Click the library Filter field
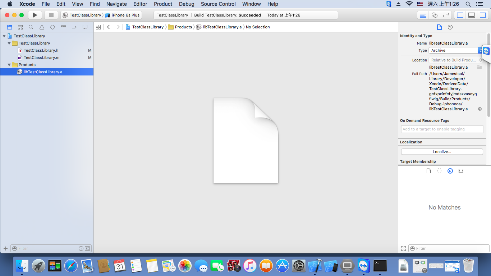This screenshot has height=276, width=491. point(449,248)
